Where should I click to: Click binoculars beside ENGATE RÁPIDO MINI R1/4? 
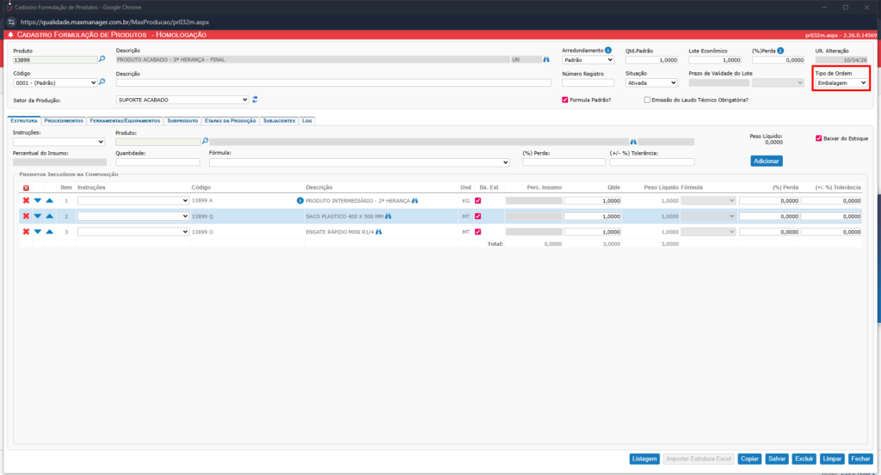(377, 232)
